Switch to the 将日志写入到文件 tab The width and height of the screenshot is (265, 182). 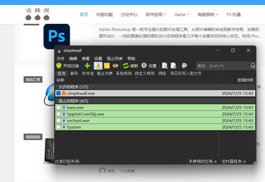(x=186, y=73)
